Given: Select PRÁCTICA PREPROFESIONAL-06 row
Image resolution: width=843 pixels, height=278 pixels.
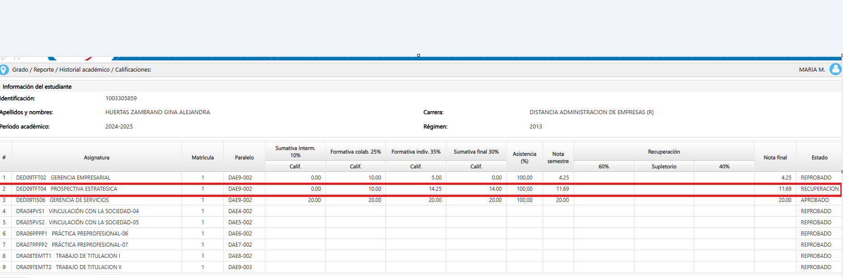Looking at the screenshot, I should 421,234.
